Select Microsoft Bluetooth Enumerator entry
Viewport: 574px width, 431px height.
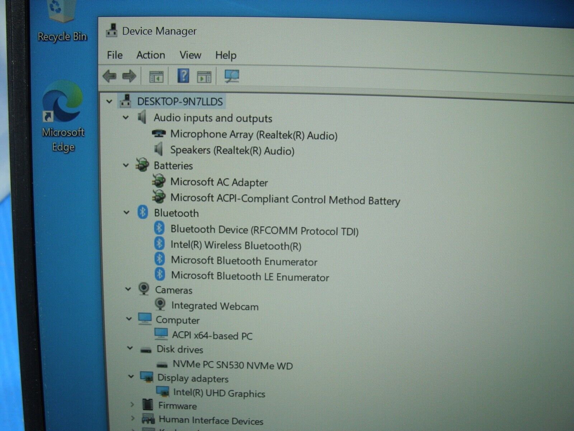244,261
